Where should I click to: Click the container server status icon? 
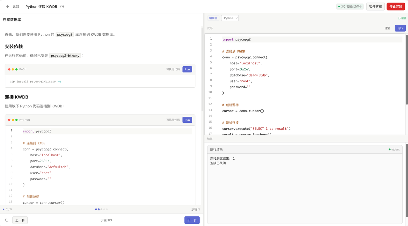click(343, 6)
